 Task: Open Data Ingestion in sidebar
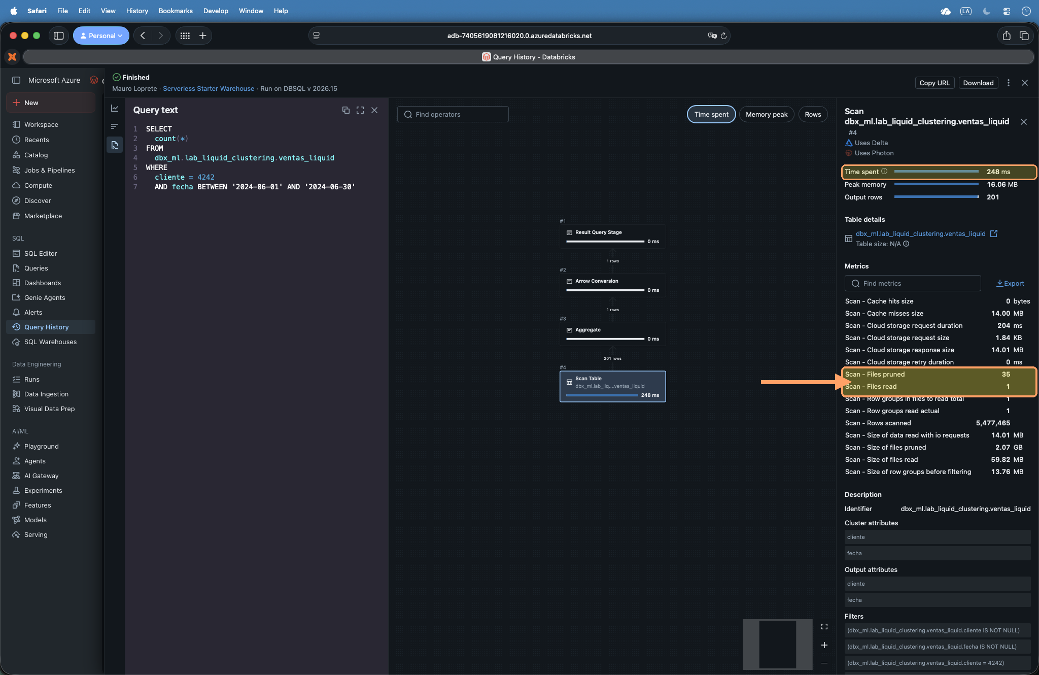click(51, 394)
